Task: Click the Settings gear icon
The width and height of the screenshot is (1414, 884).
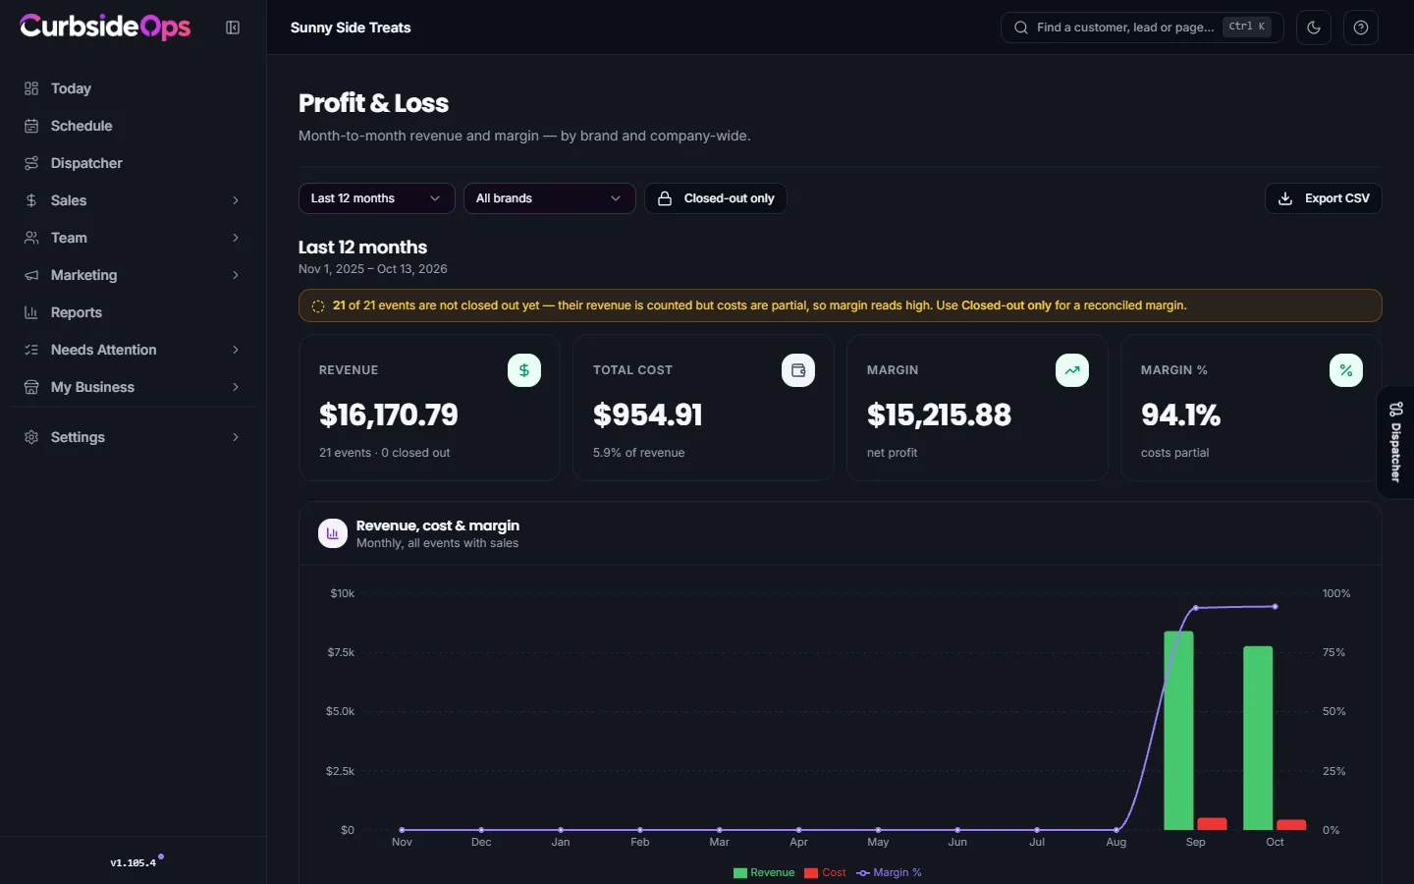Action: click(31, 437)
